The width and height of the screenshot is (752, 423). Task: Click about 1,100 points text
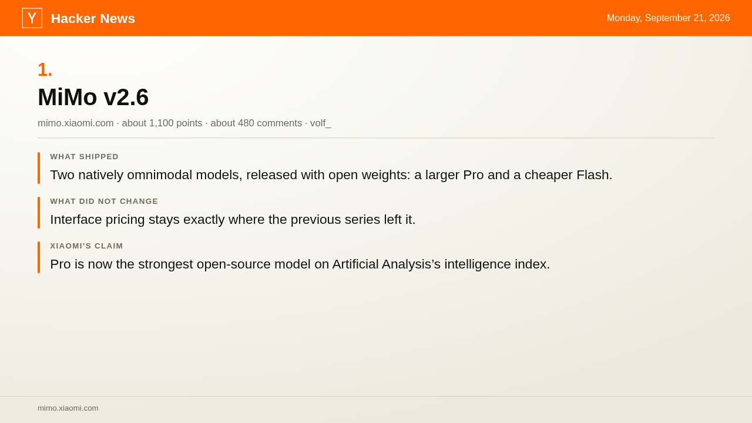(x=162, y=123)
